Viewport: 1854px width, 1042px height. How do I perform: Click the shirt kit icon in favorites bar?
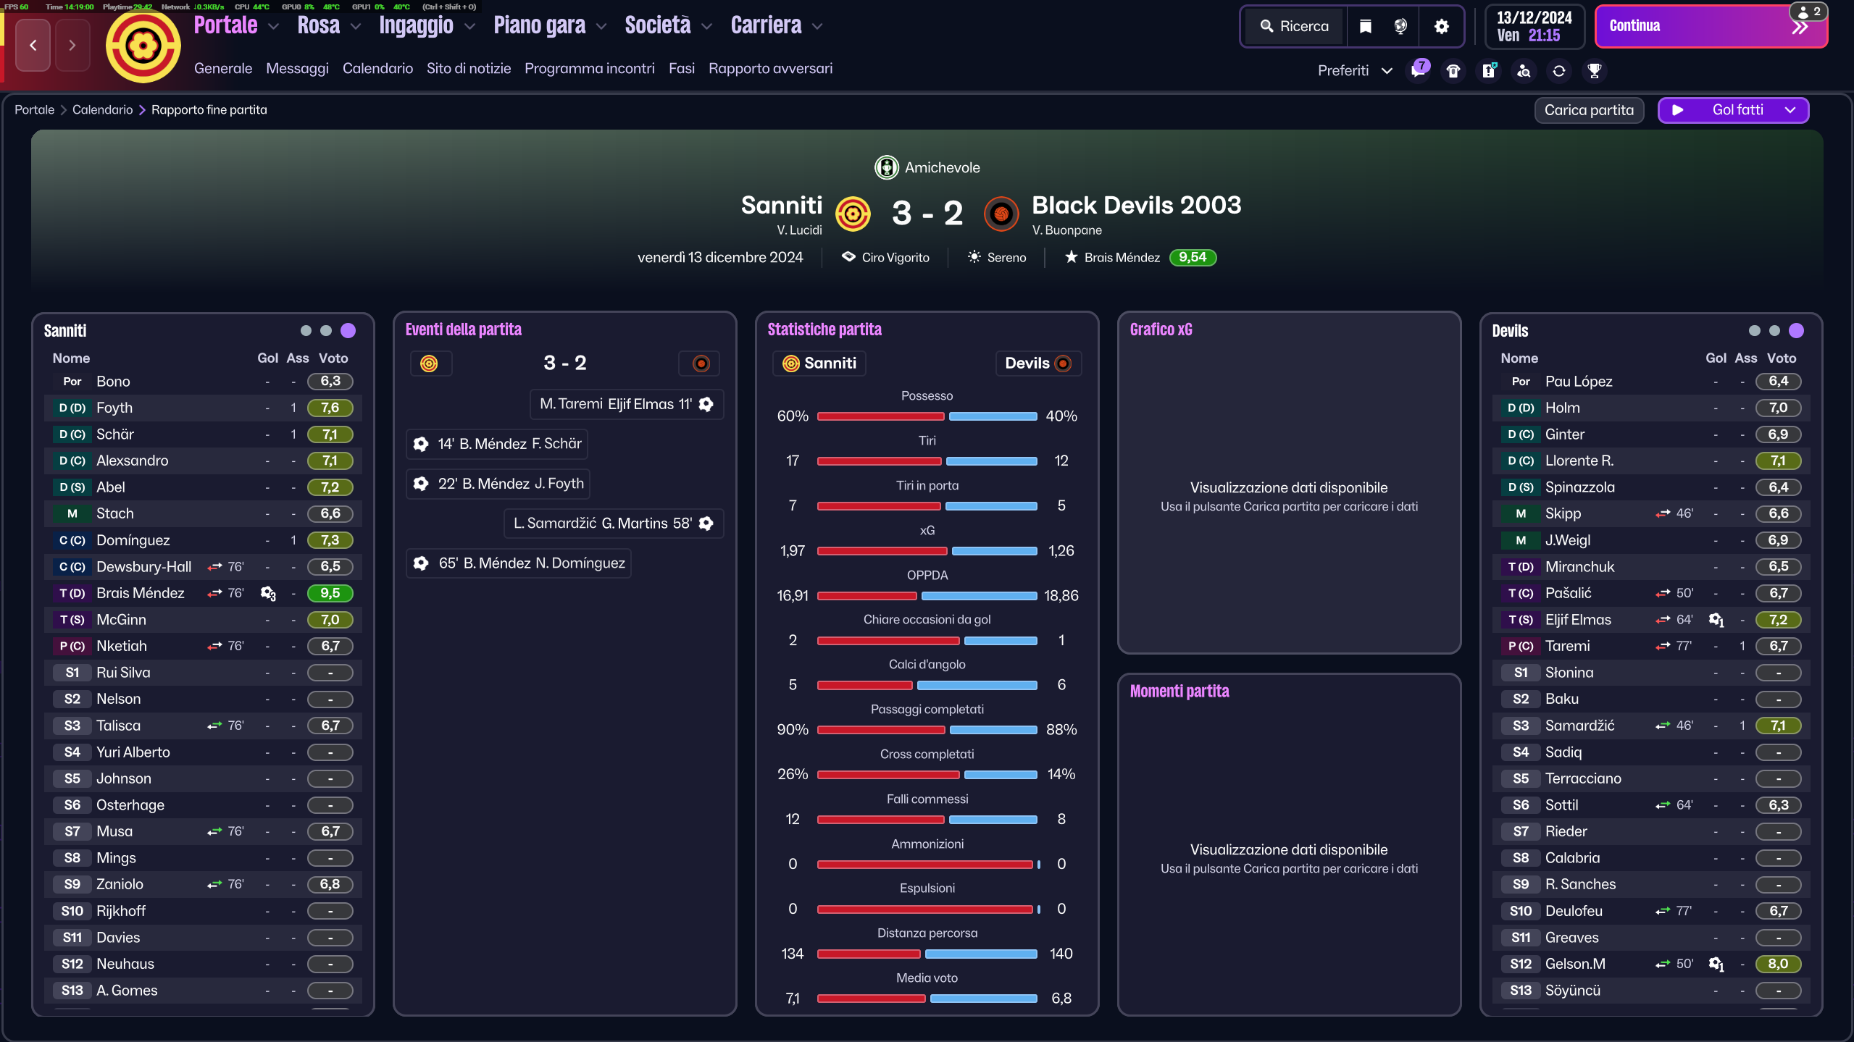pyautogui.click(x=1453, y=71)
